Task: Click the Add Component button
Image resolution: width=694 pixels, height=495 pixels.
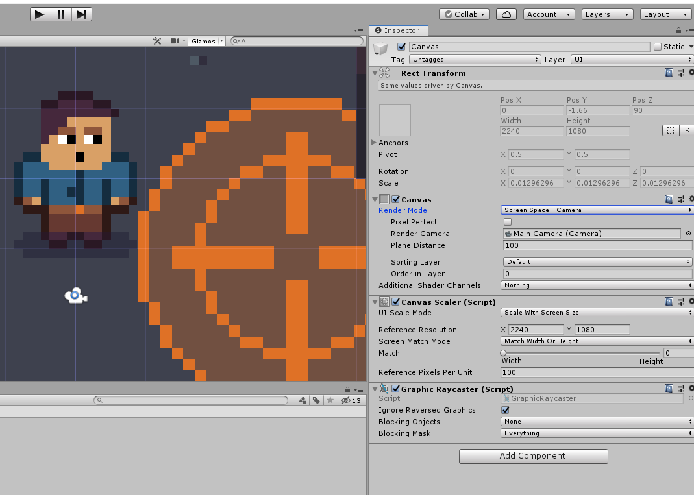Action: coord(533,456)
